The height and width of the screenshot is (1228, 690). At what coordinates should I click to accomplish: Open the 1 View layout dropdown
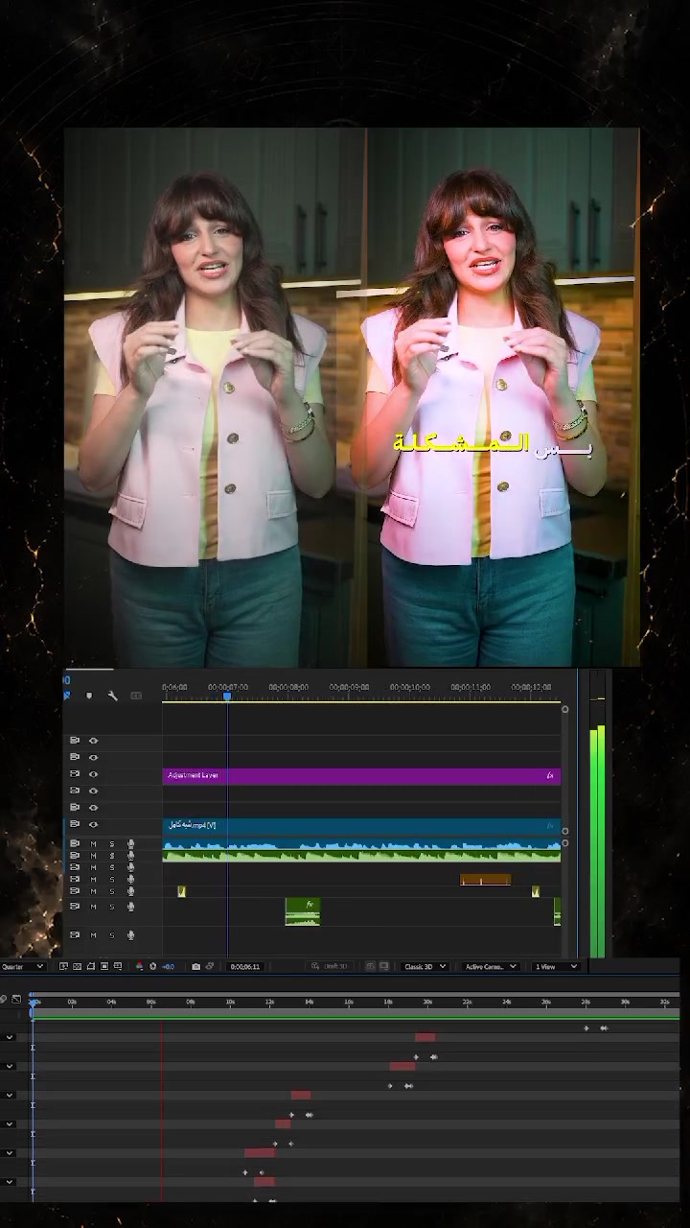(556, 966)
